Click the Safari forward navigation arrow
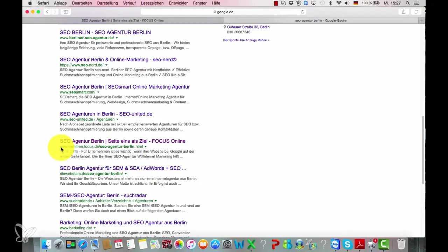The image size is (448, 252). tap(55, 12)
